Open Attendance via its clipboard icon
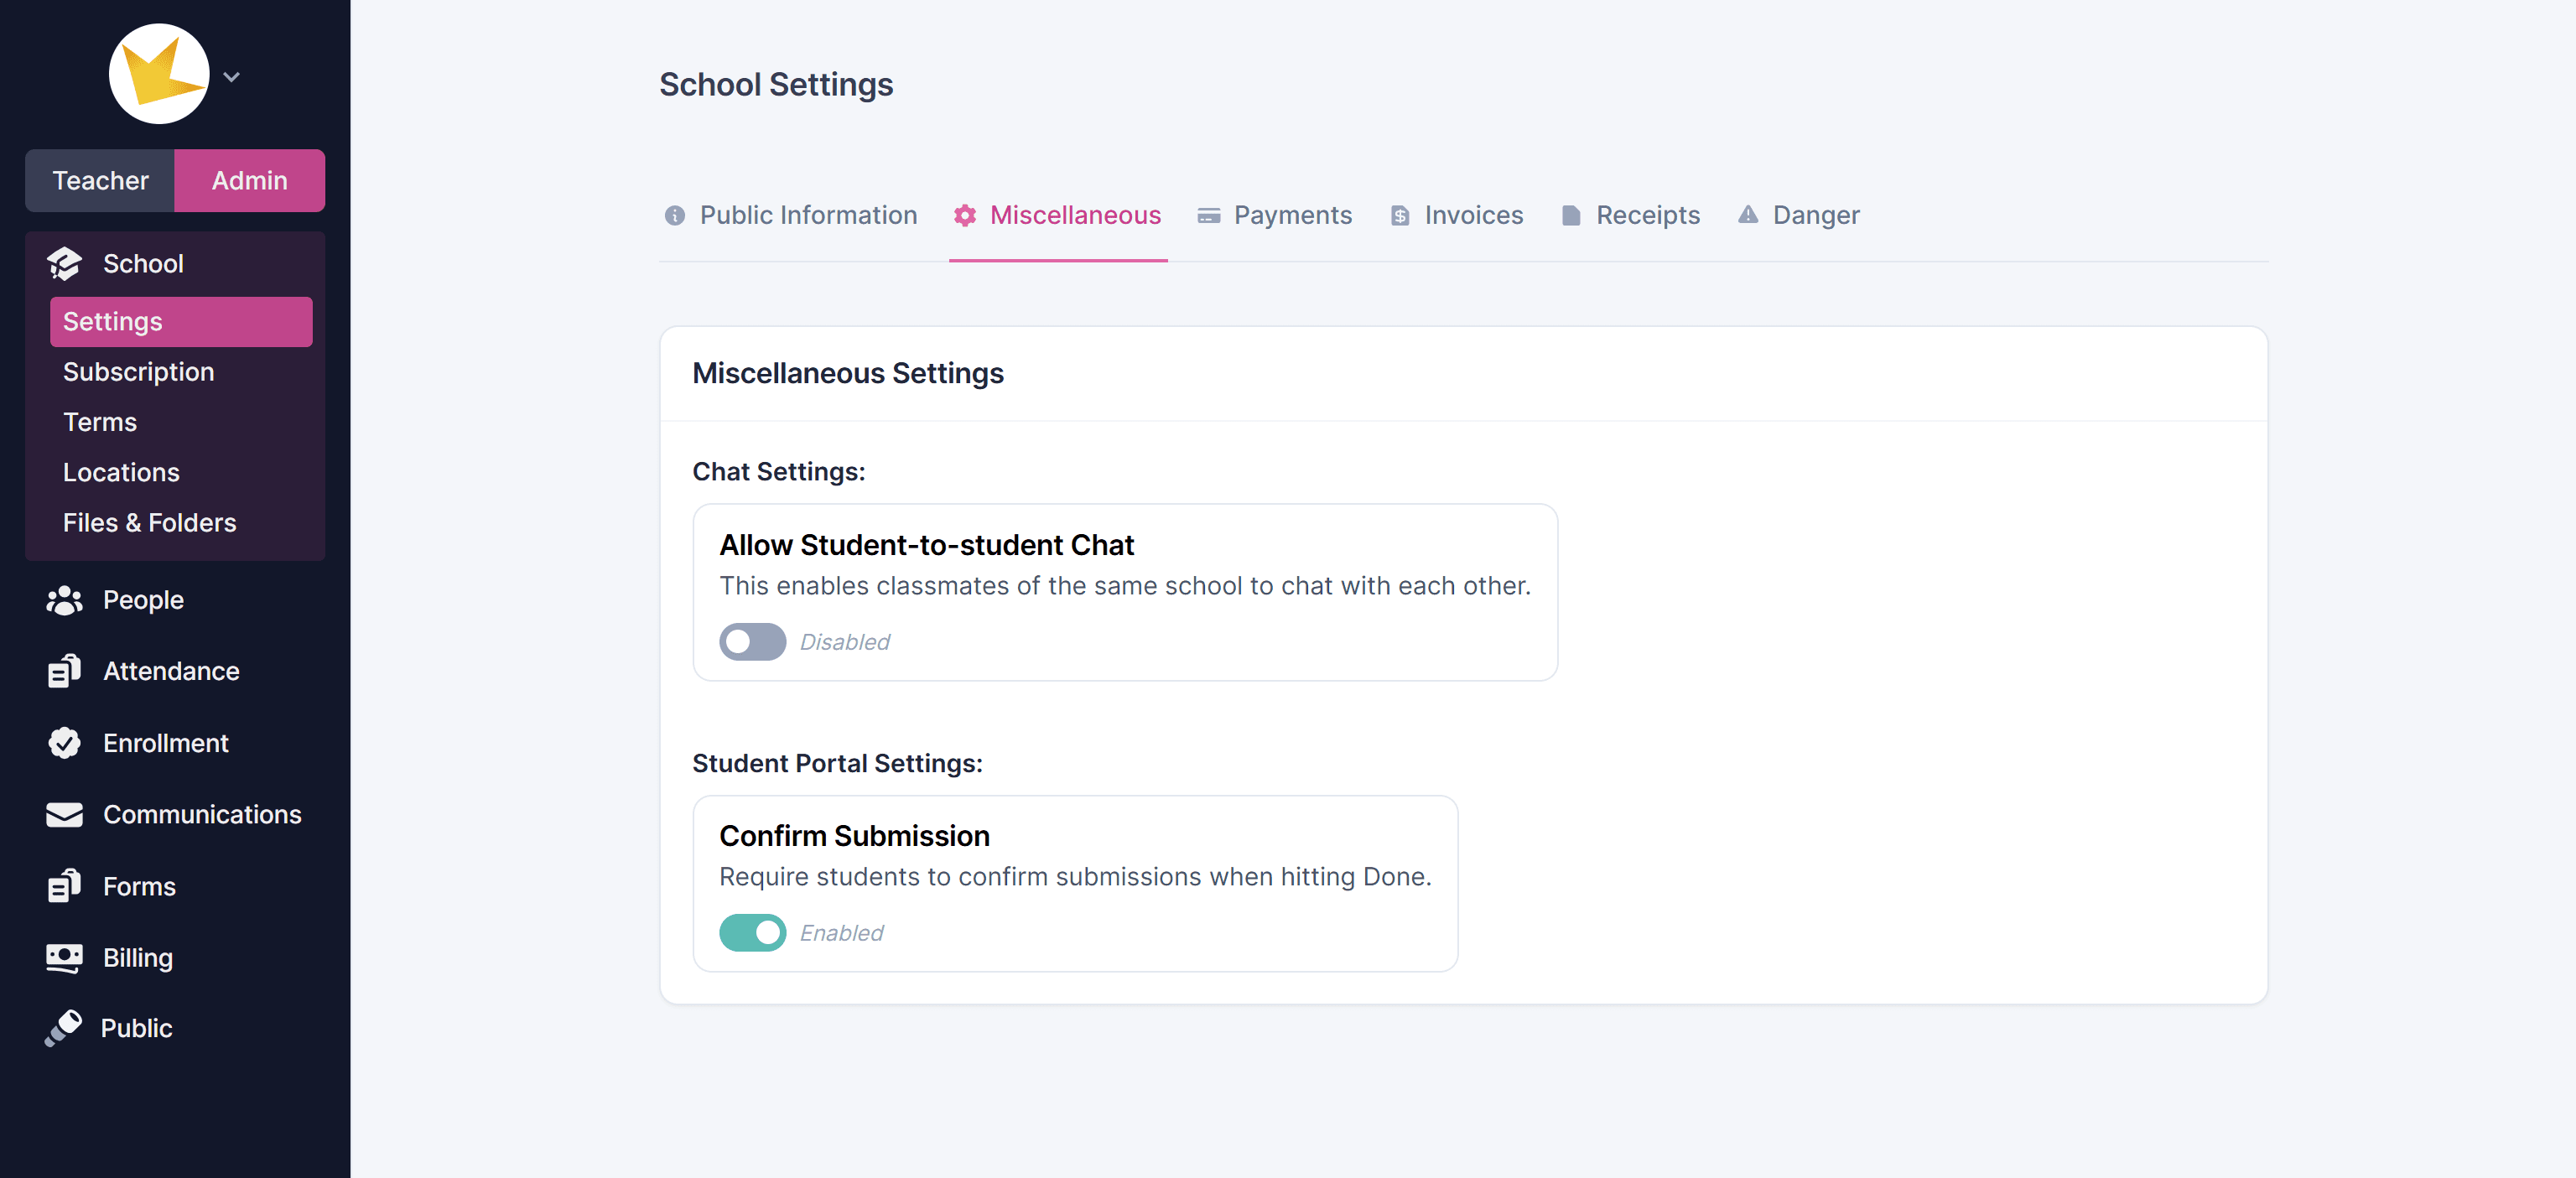 click(x=64, y=671)
